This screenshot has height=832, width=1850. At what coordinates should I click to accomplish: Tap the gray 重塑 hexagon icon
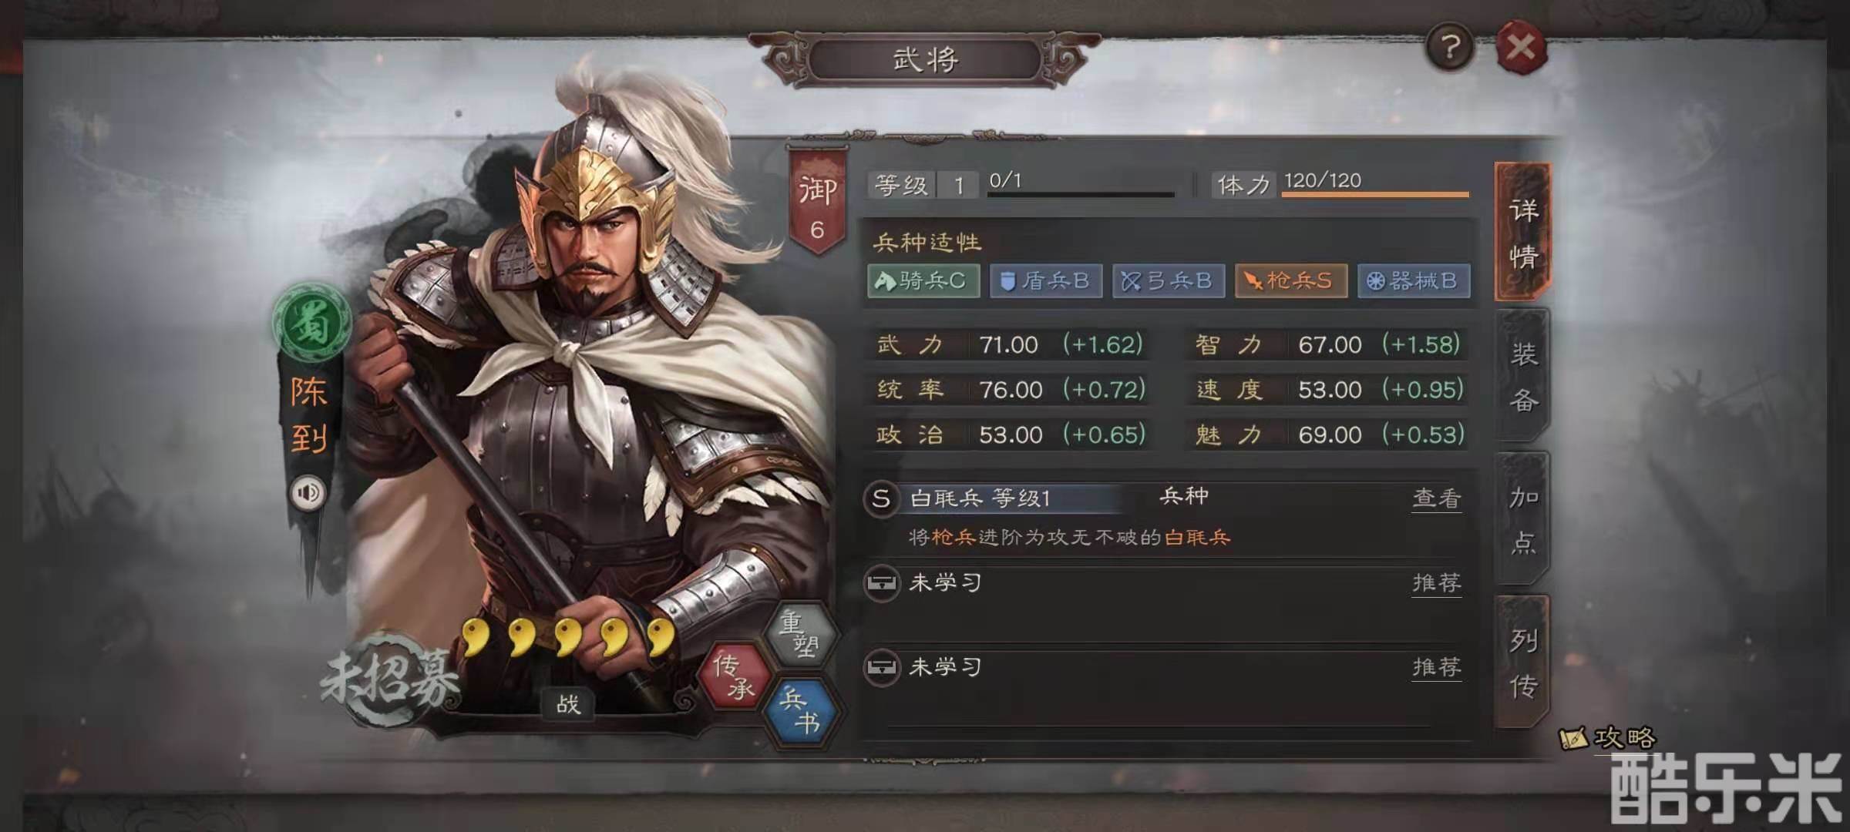[x=799, y=633]
